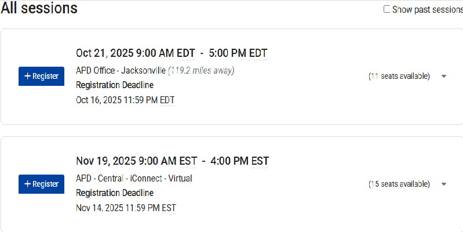Enable the Show past sessions checkbox
The height and width of the screenshot is (232, 463).
pos(387,9)
